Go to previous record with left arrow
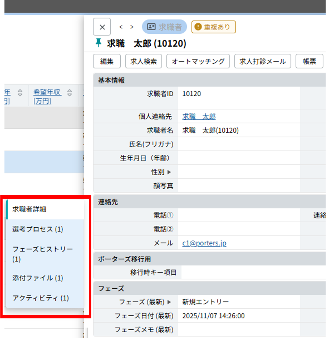 (x=121, y=27)
